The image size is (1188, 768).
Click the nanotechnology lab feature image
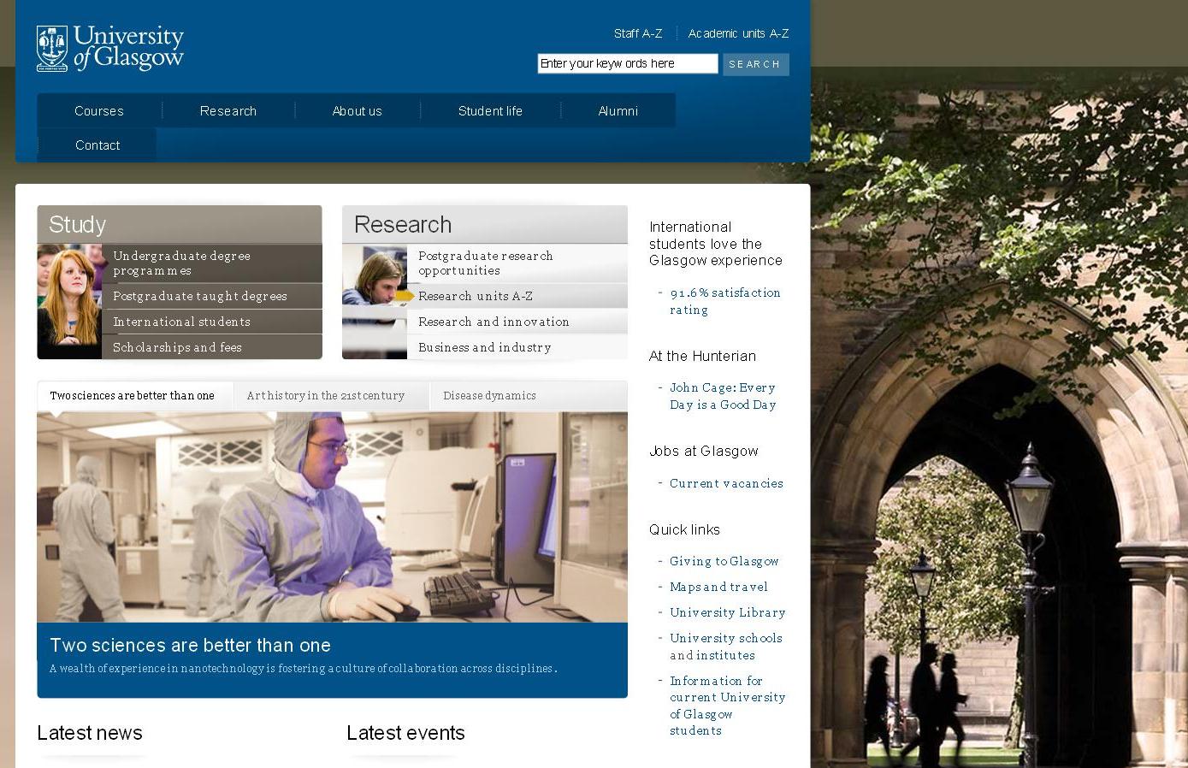coord(332,517)
